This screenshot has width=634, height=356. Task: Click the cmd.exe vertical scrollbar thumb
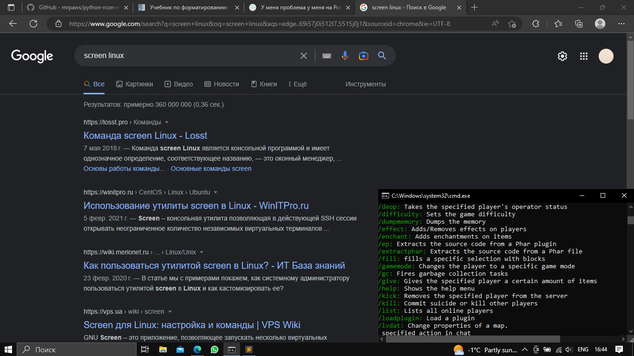click(630, 220)
